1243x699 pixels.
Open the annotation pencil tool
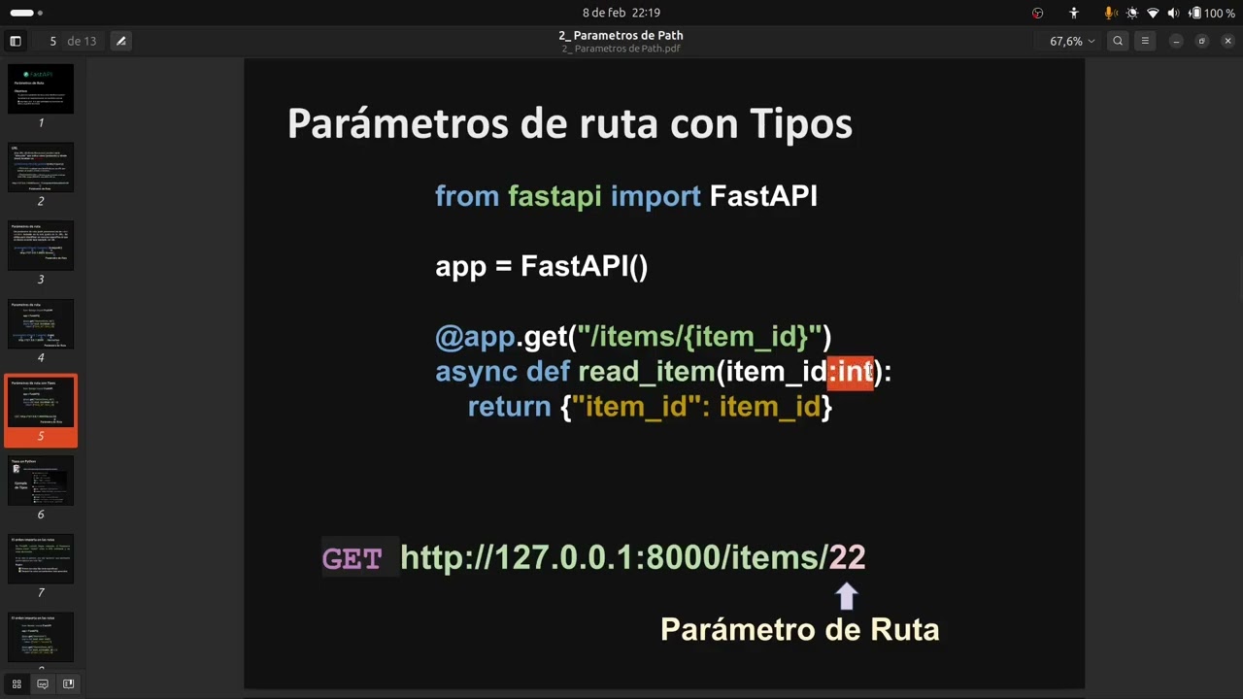(120, 41)
